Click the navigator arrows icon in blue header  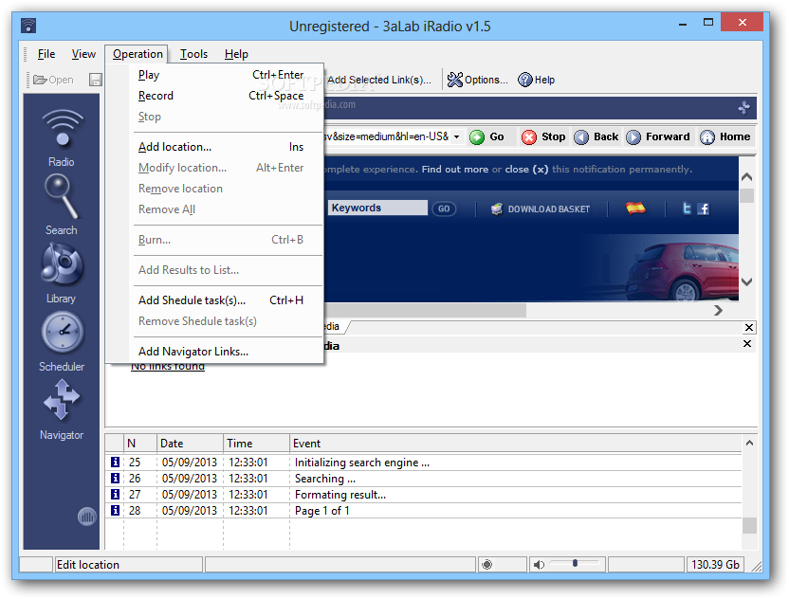tap(743, 107)
